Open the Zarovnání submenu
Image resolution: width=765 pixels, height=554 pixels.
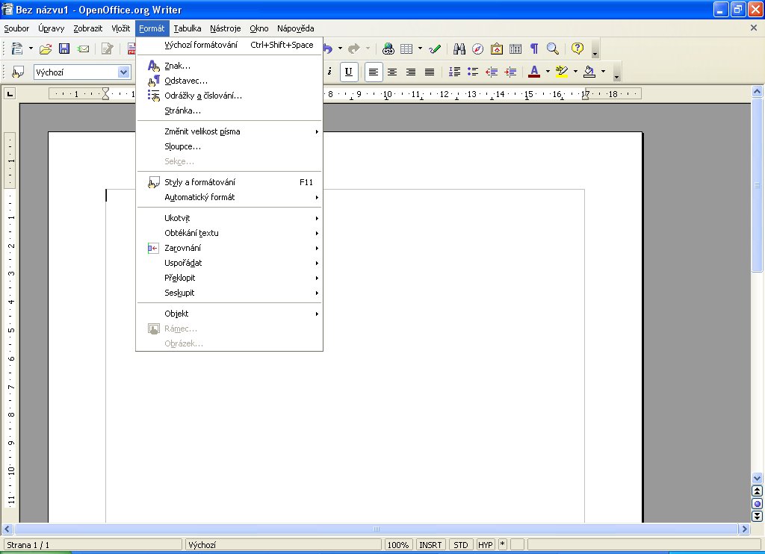pos(229,248)
